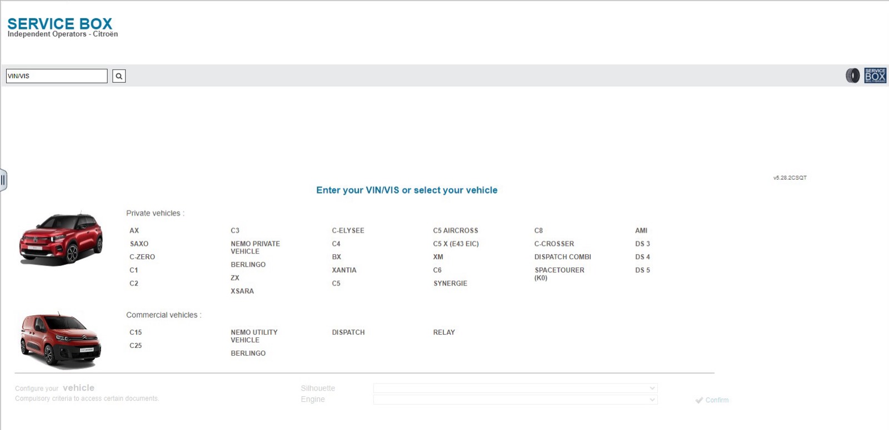Select the C-ELYSEE model
889x430 pixels.
[x=348, y=230]
